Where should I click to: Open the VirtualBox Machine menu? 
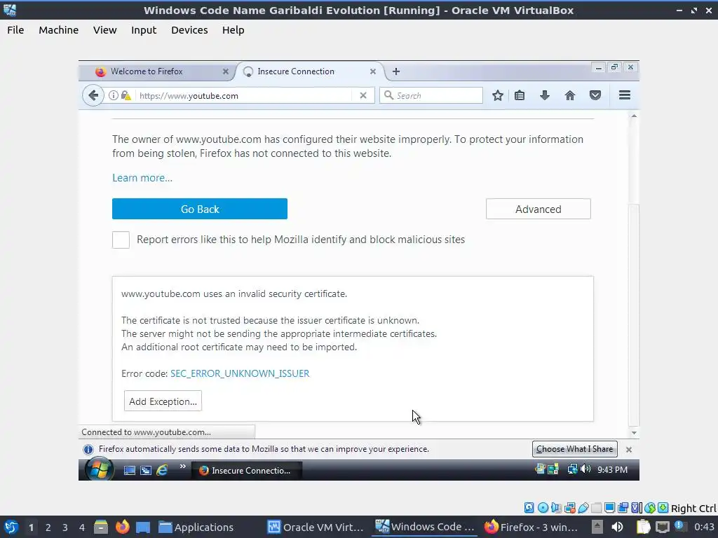[x=59, y=30]
